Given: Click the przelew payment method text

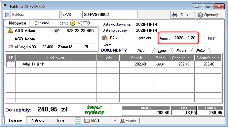Looking at the screenshot, I should [145, 38].
